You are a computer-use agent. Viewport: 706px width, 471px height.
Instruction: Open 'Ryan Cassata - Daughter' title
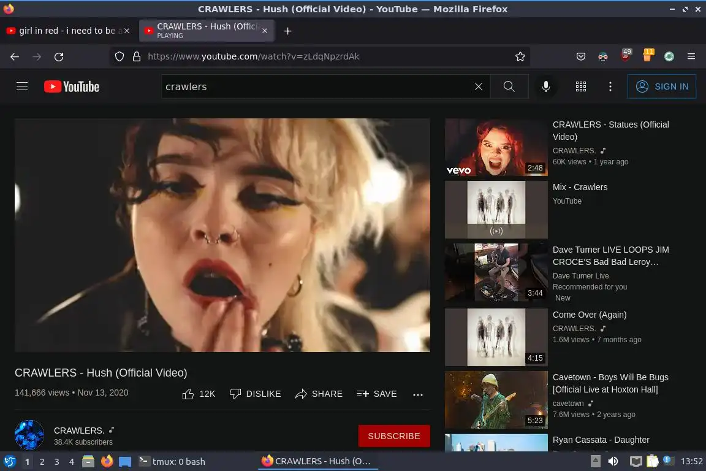tap(601, 440)
